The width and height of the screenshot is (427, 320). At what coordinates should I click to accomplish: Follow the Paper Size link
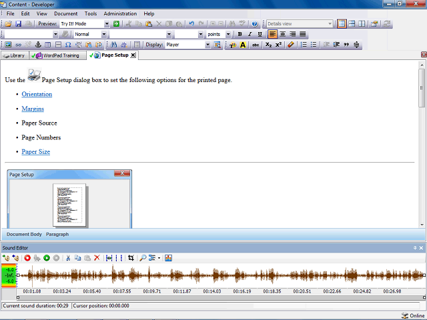tap(35, 151)
